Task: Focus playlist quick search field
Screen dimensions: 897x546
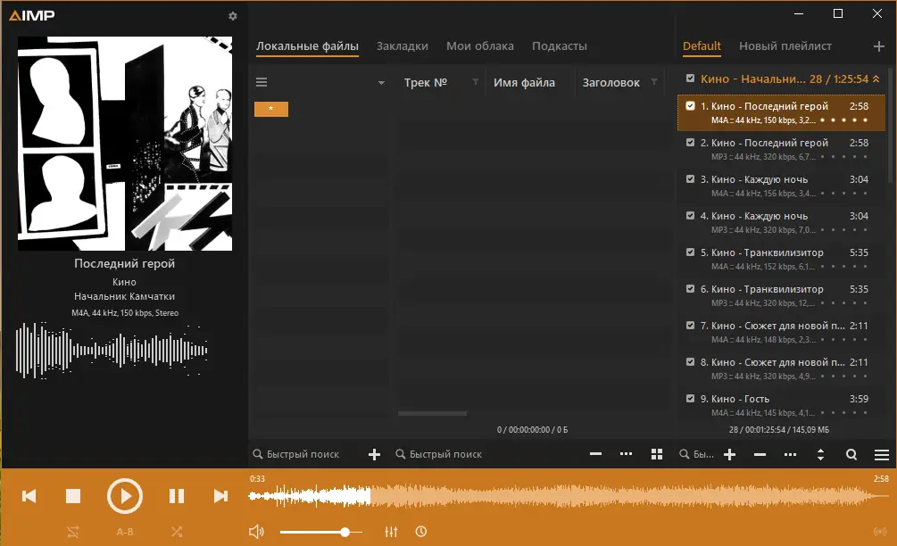Action: pos(698,454)
